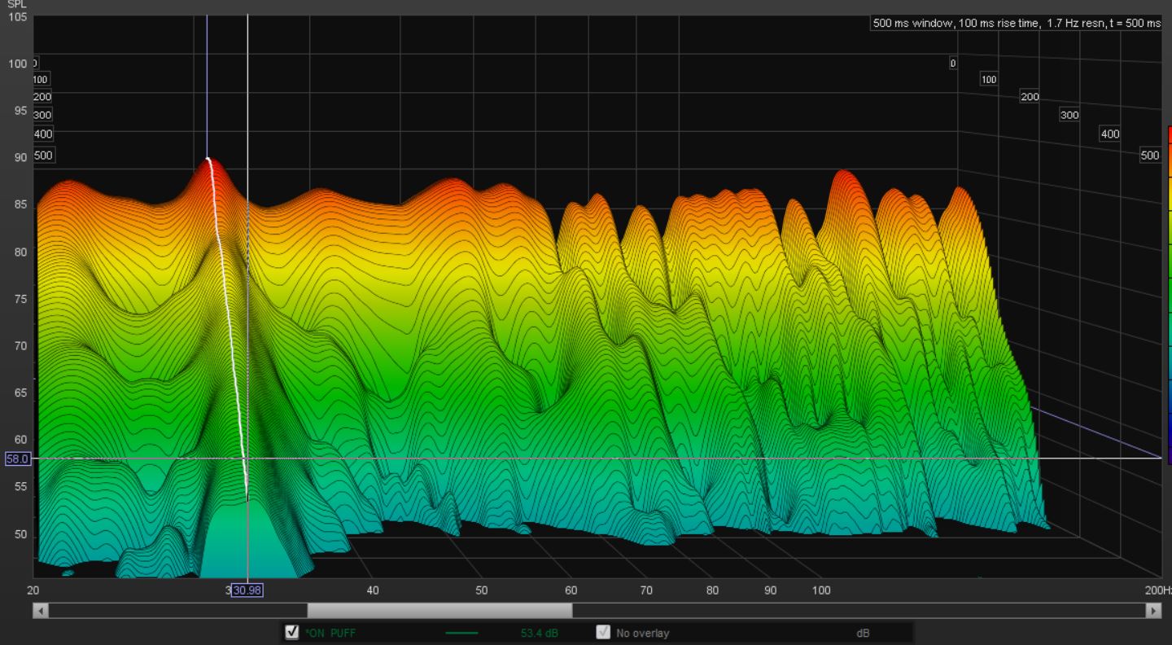
Task: Click the 30.98 frequency cursor readout
Action: tap(247, 590)
